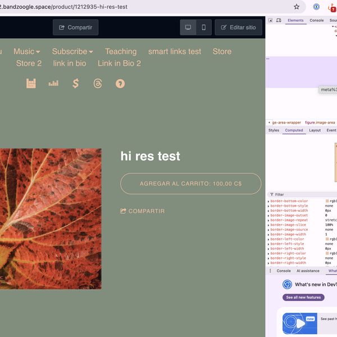This screenshot has height=337, width=337.
Task: Expand the border-bottom-color property
Action: point(268,202)
